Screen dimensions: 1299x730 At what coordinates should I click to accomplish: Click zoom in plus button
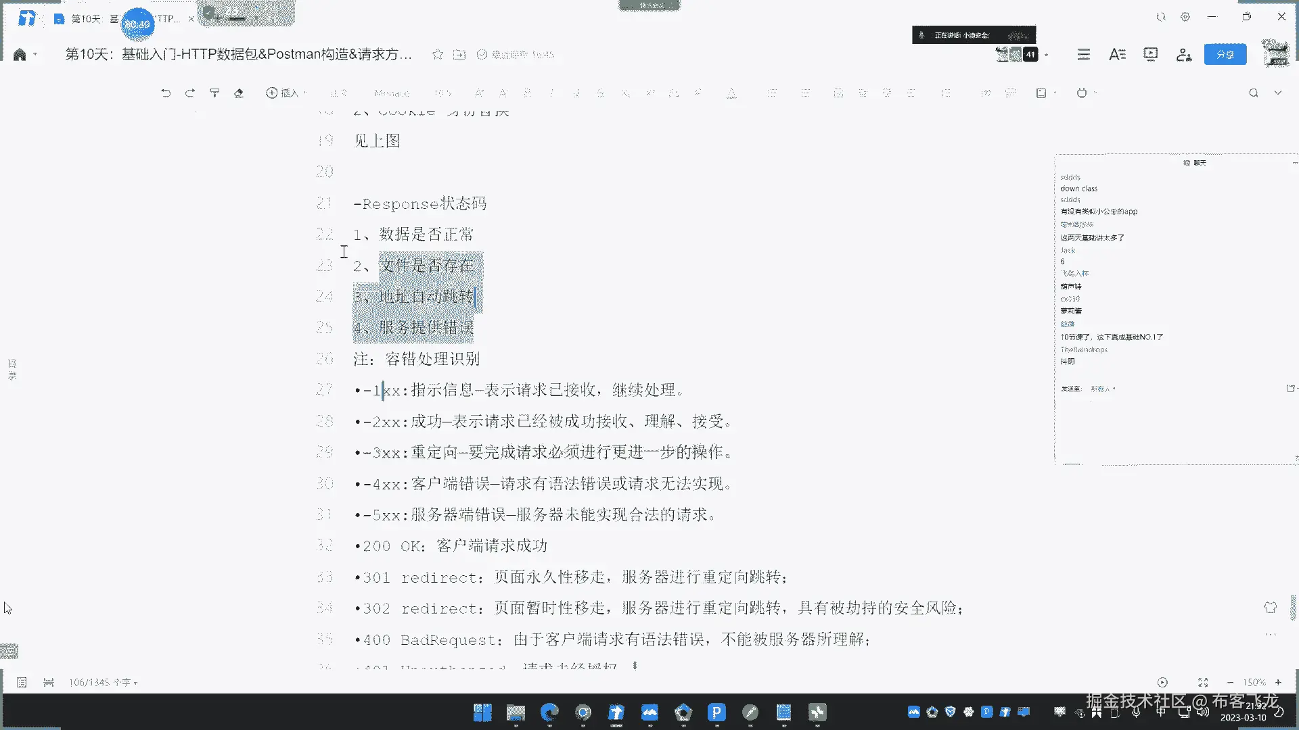[1278, 683]
